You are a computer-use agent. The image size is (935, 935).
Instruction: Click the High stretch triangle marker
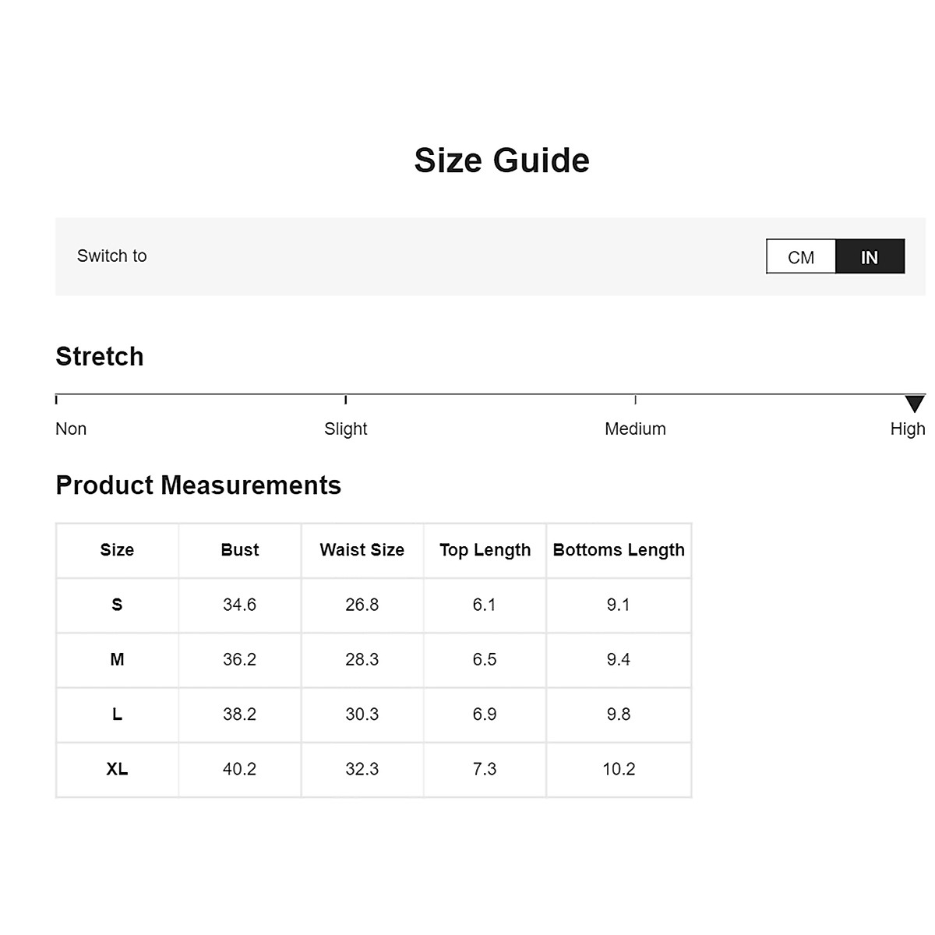pyautogui.click(x=915, y=404)
